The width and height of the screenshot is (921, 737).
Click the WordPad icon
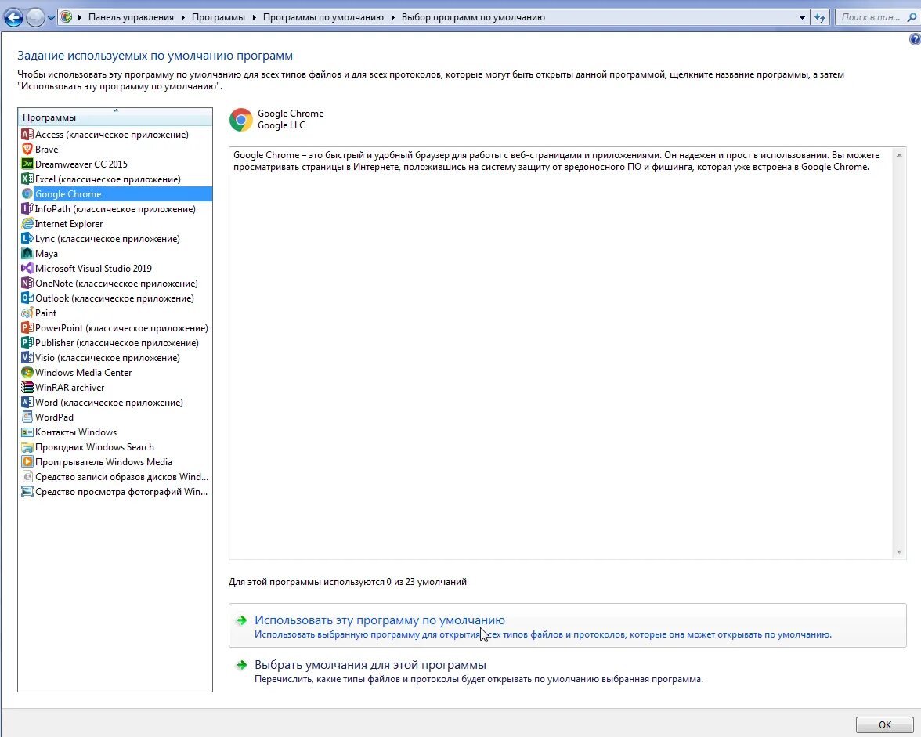pyautogui.click(x=27, y=417)
